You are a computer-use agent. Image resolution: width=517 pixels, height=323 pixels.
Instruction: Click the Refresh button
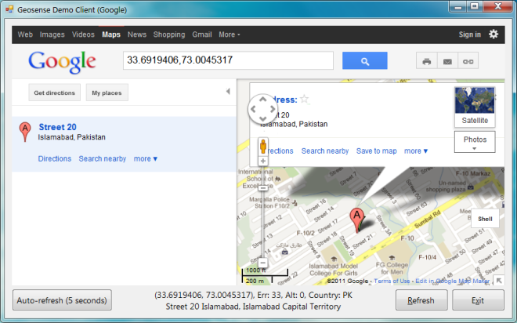[x=421, y=300]
